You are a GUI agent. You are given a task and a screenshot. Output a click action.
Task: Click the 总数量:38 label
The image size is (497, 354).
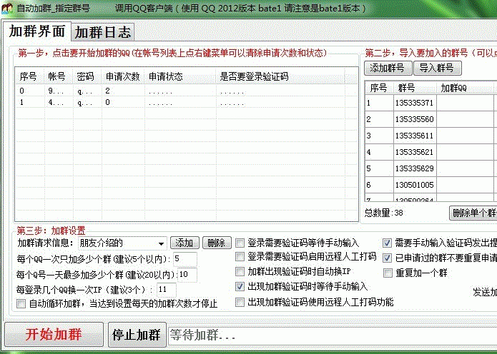tap(383, 213)
